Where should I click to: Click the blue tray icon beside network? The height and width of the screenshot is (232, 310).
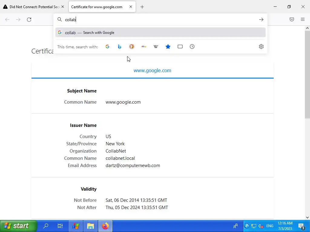246,226
